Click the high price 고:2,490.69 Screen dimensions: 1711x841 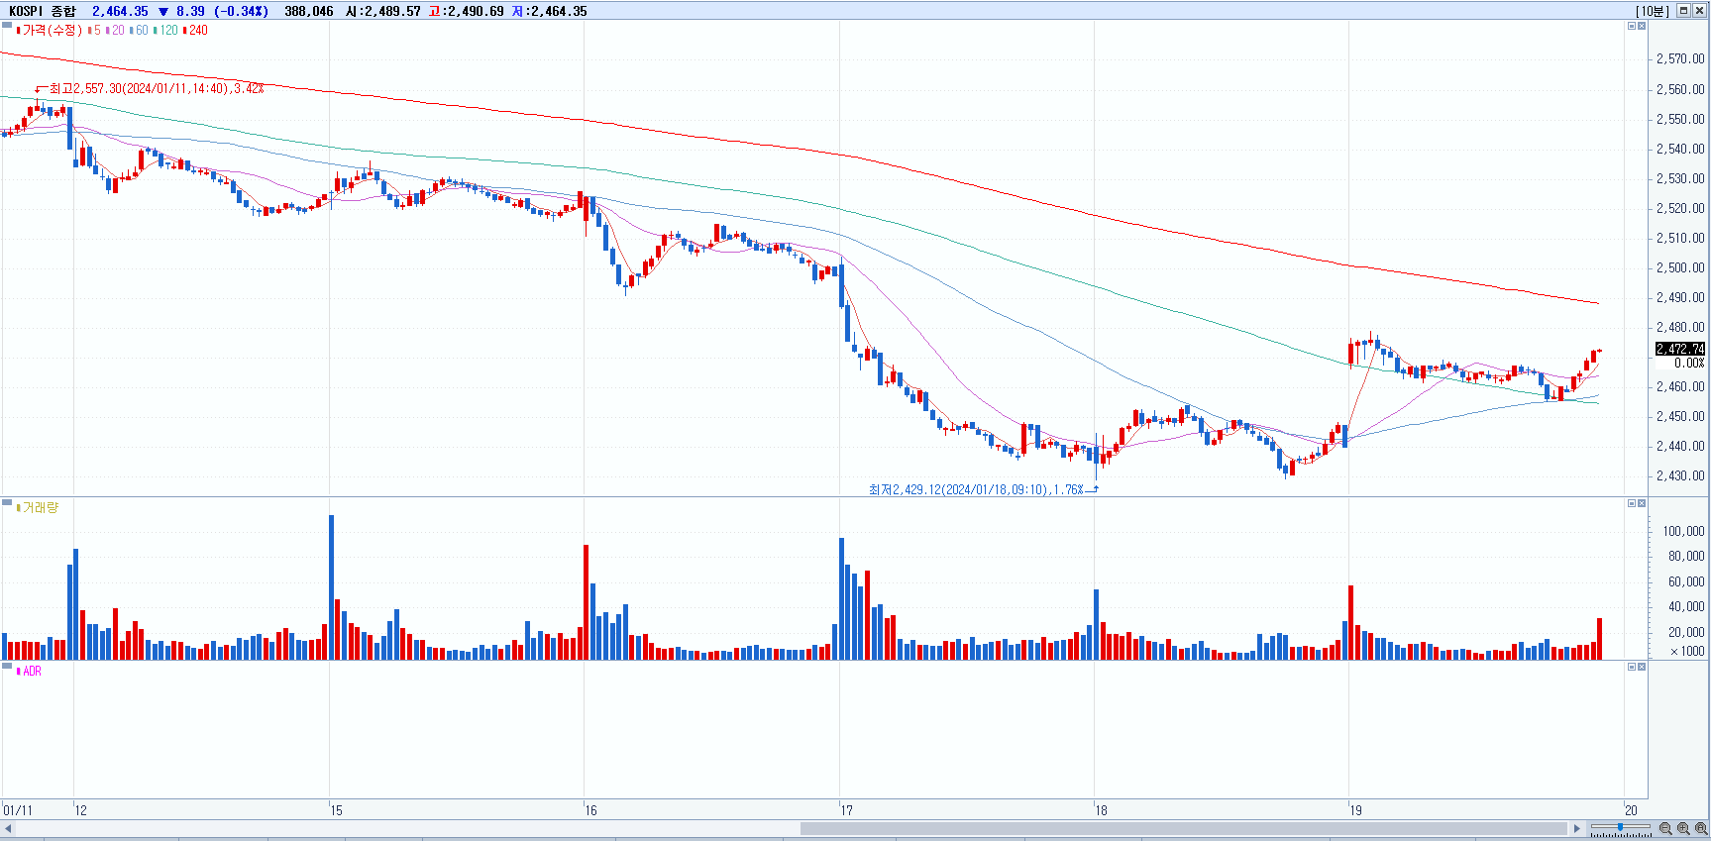pos(466,11)
